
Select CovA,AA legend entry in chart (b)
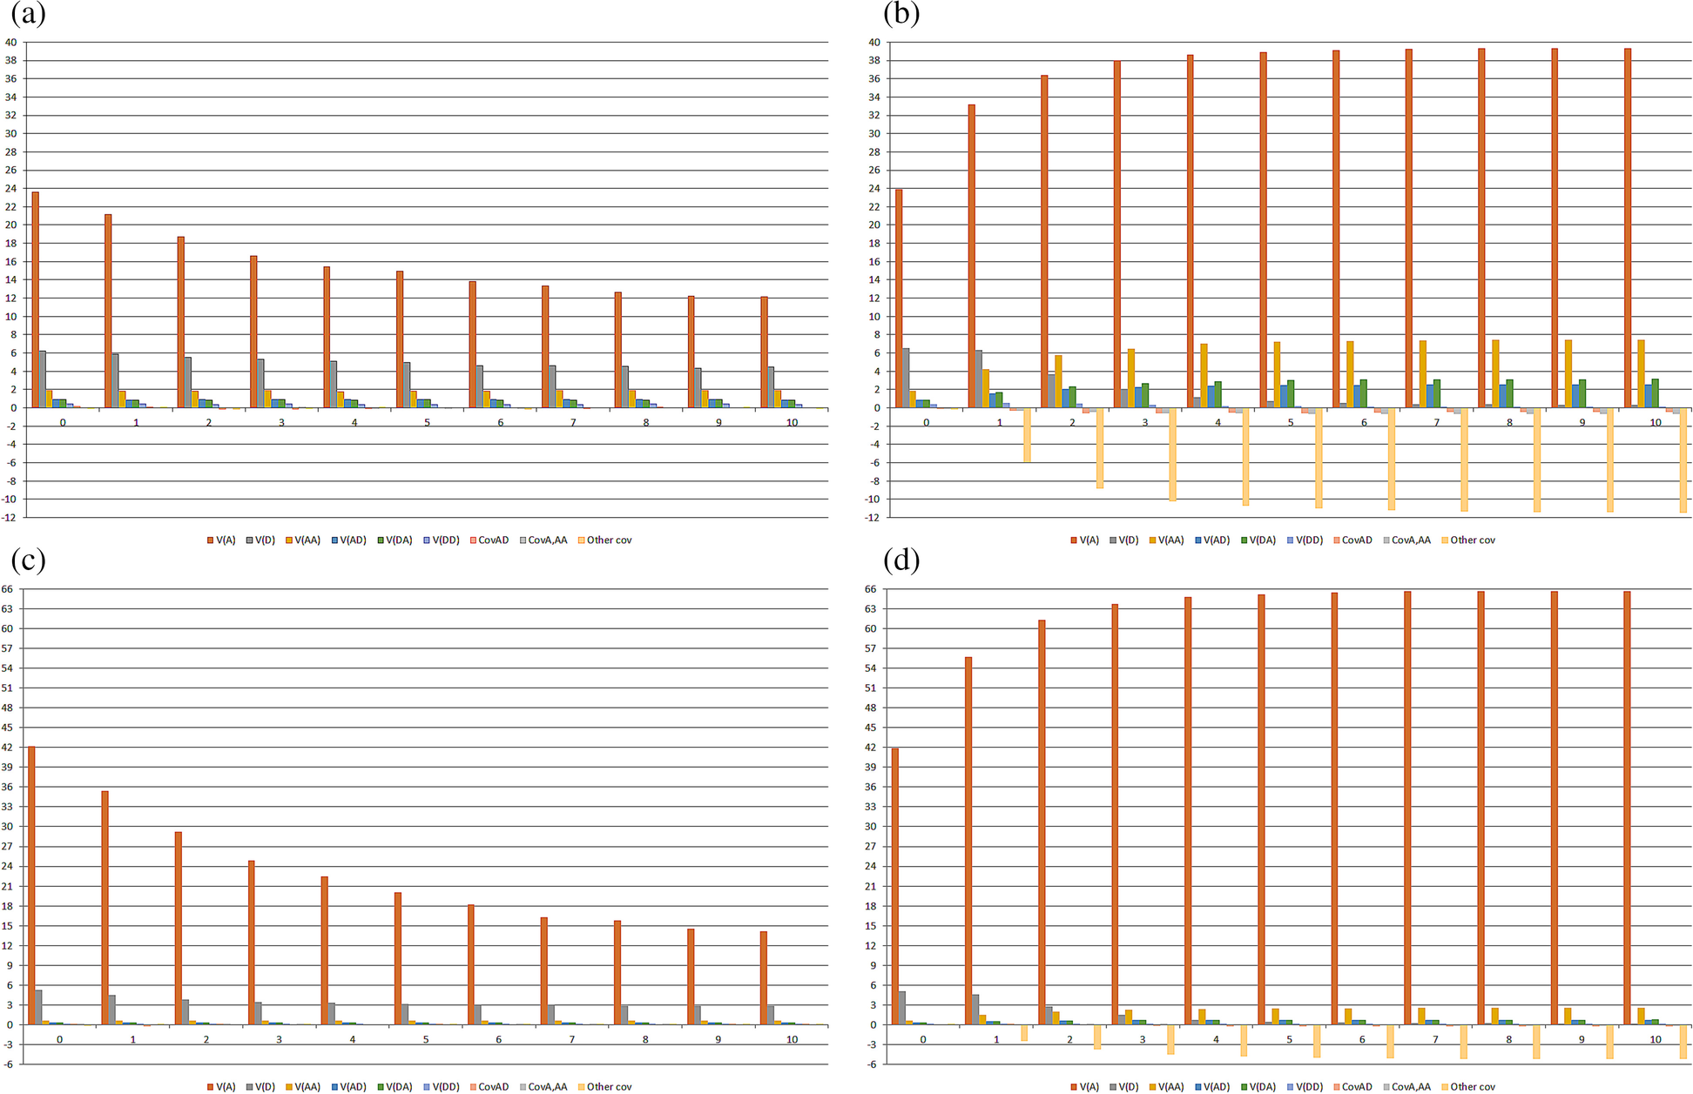tap(1406, 540)
